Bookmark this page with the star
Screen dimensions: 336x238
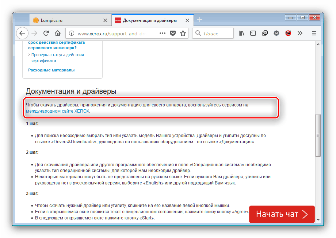click(x=183, y=33)
